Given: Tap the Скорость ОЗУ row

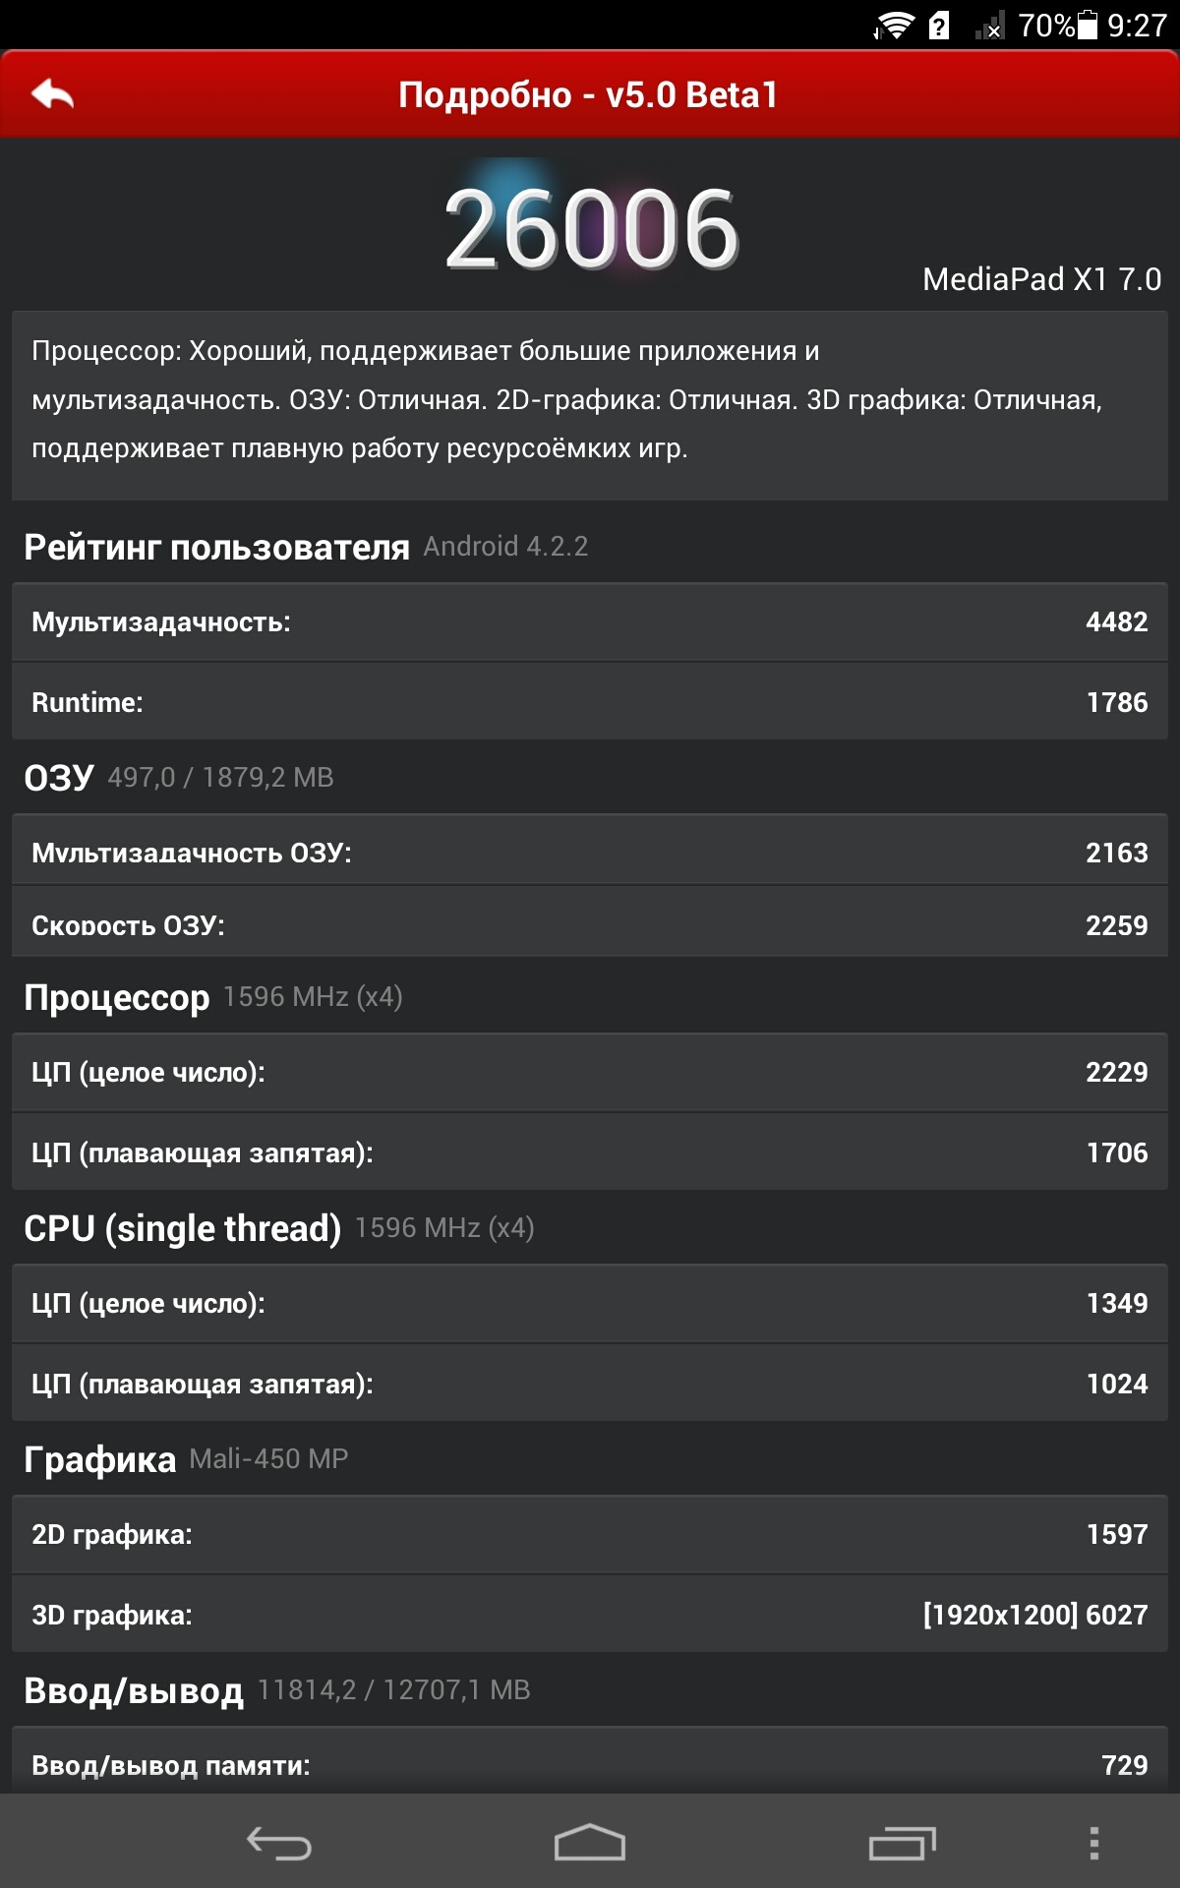Looking at the screenshot, I should click(x=590, y=925).
